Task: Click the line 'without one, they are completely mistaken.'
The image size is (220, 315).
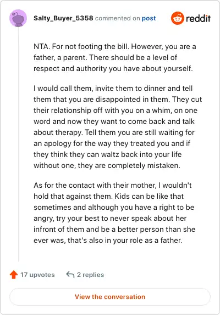Action: pyautogui.click(x=107, y=166)
